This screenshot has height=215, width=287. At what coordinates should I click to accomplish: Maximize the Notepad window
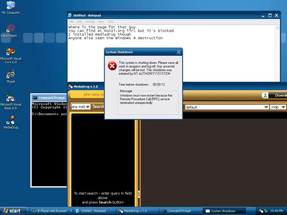[x=270, y=16]
